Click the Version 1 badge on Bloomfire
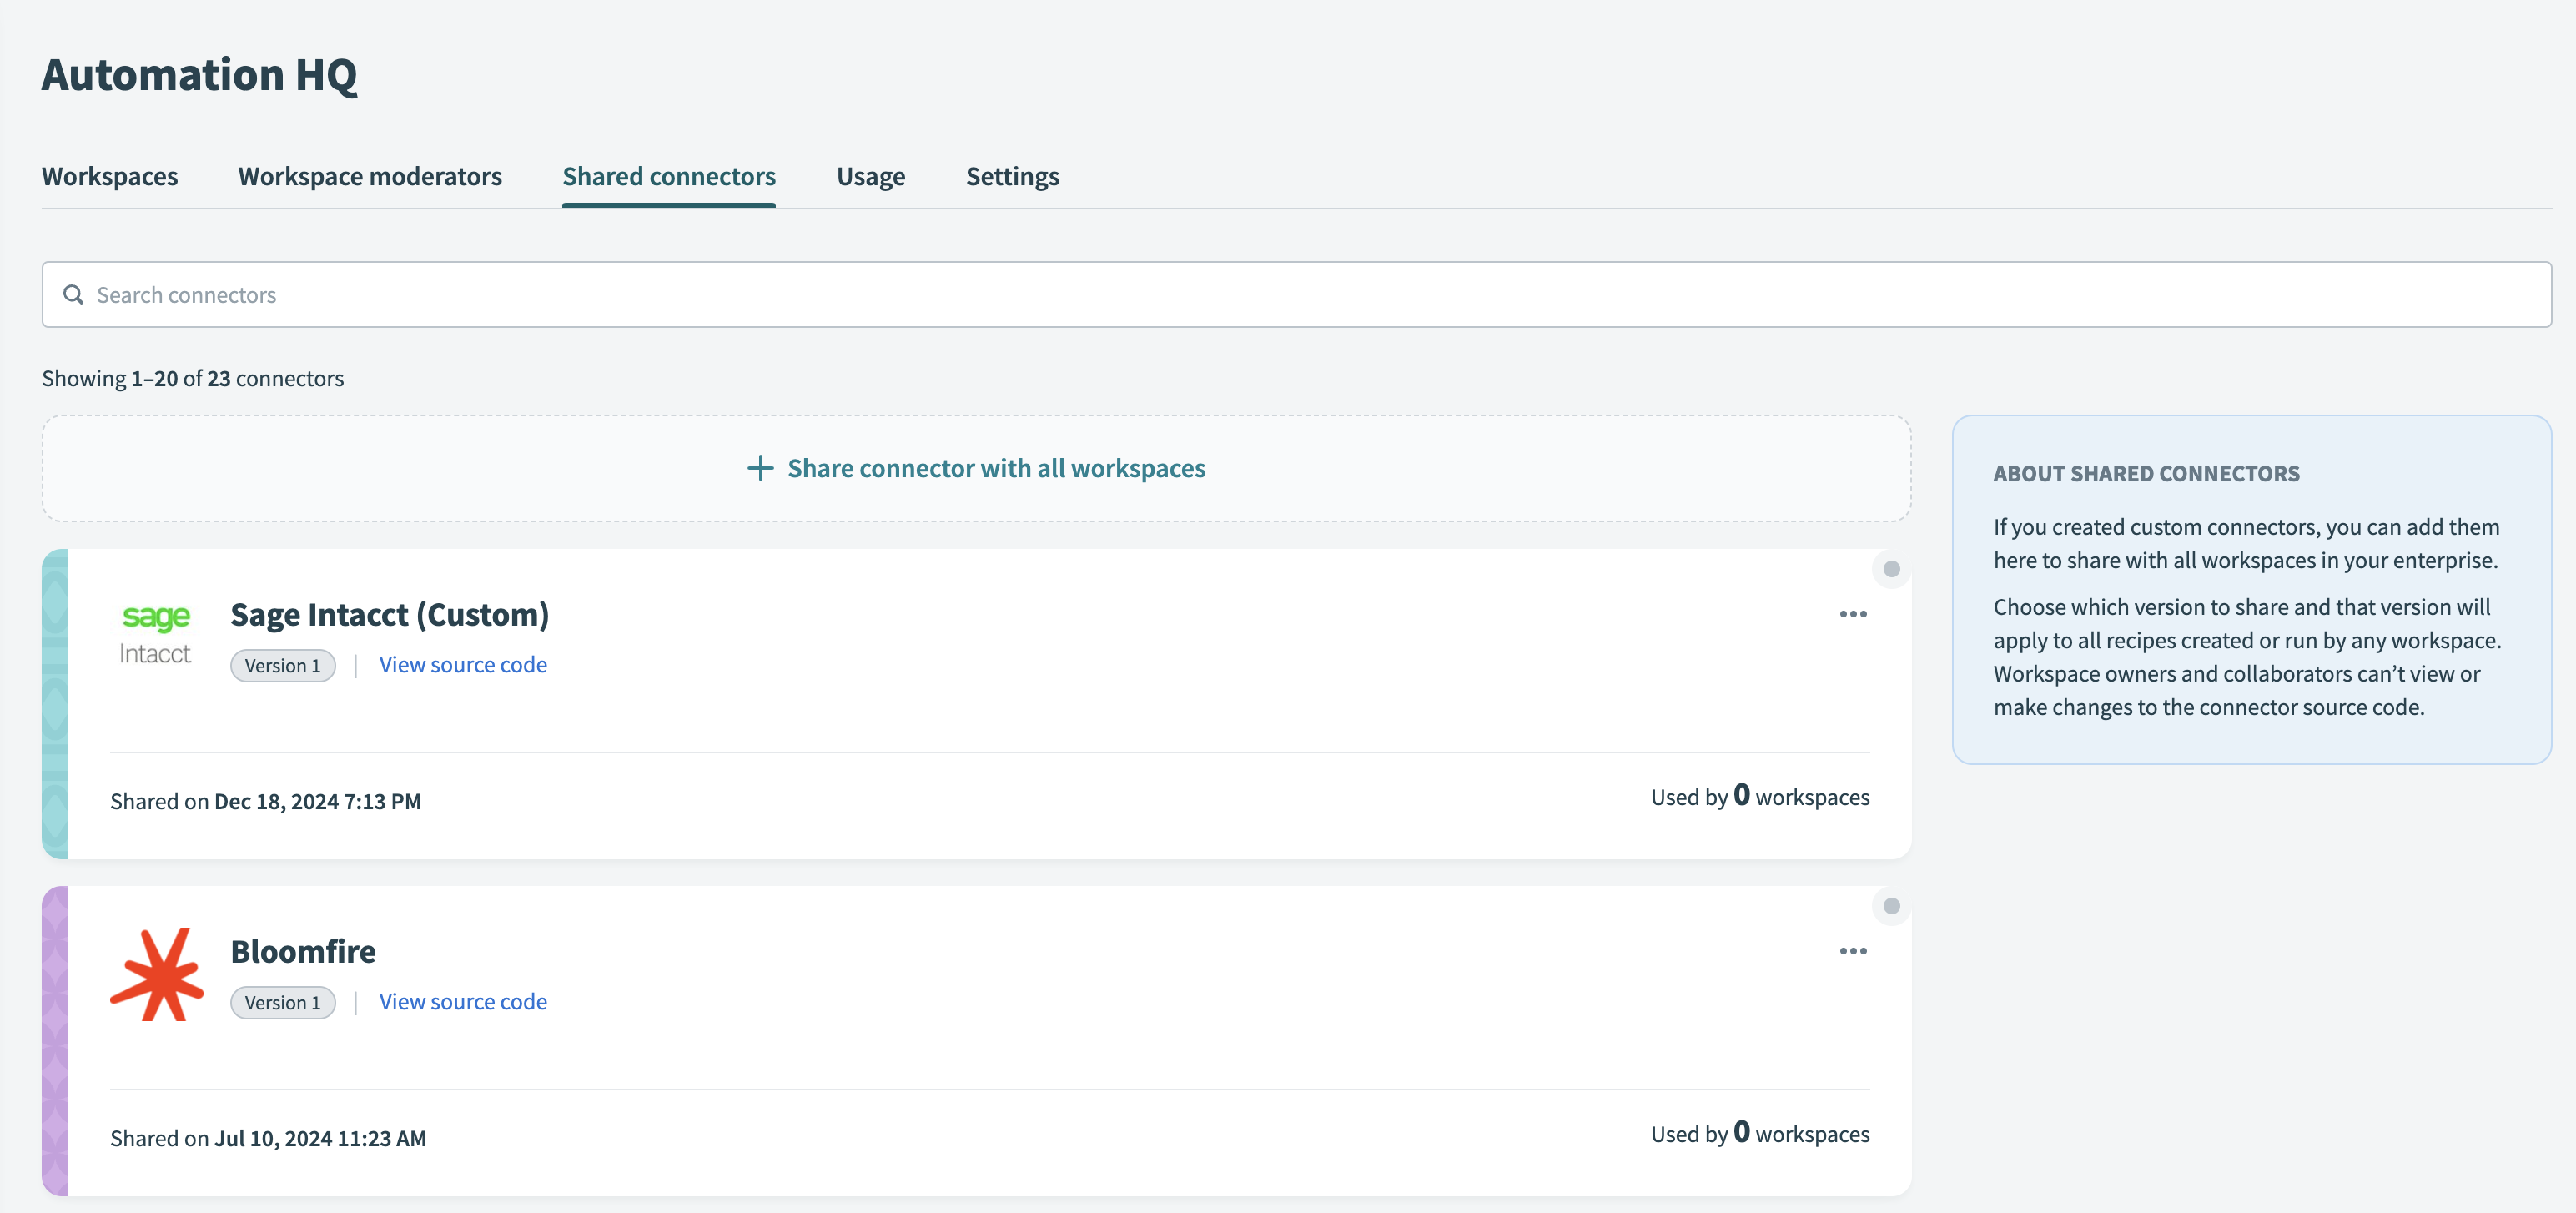 283,1002
